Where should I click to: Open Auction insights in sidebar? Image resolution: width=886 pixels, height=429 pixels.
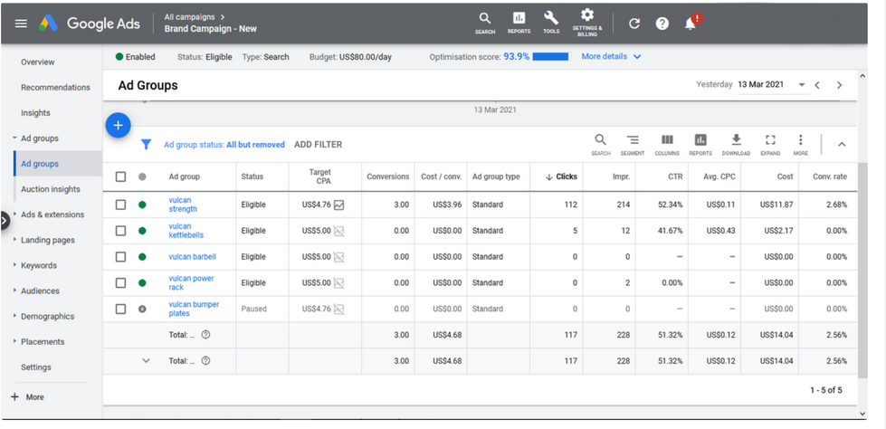[x=51, y=189]
